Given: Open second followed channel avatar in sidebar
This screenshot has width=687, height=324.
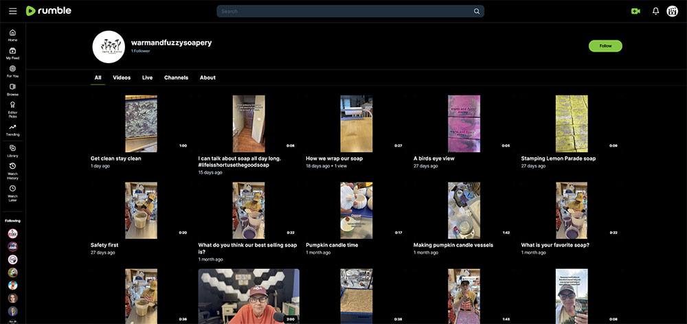Looking at the screenshot, I should 12,246.
